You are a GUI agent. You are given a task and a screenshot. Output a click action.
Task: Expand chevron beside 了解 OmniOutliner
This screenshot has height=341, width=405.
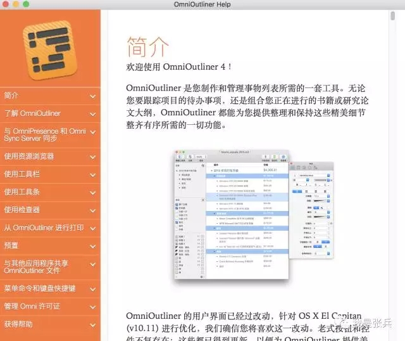point(93,114)
